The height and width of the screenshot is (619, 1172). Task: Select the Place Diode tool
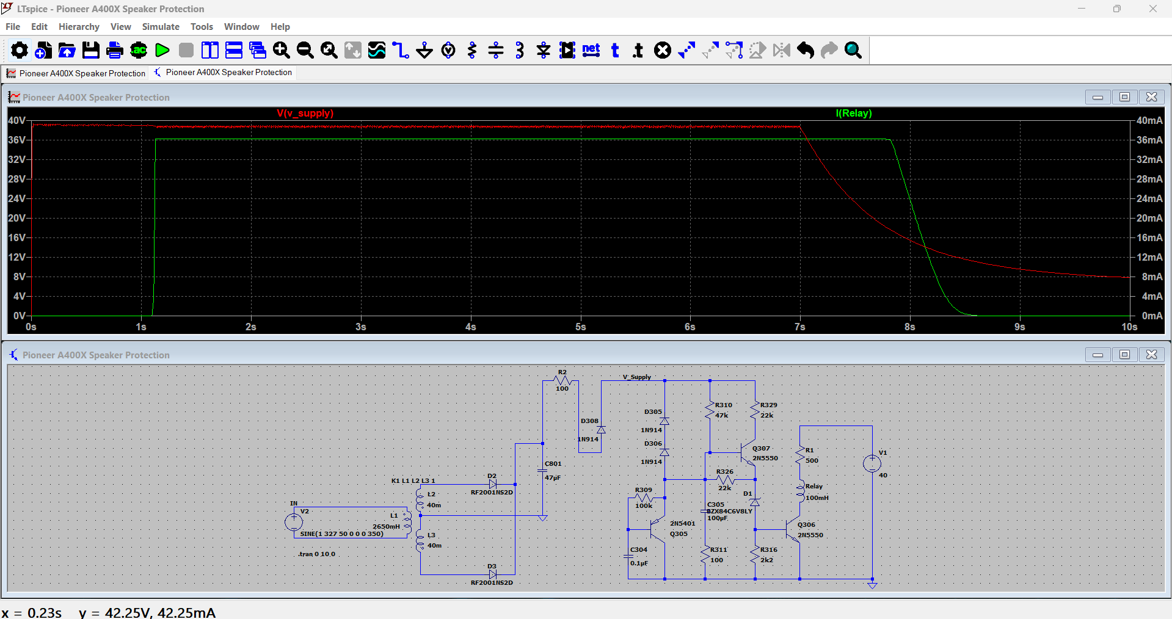point(544,50)
